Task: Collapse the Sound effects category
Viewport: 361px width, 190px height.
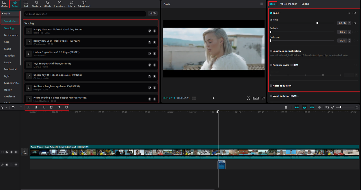Action: tap(11, 21)
